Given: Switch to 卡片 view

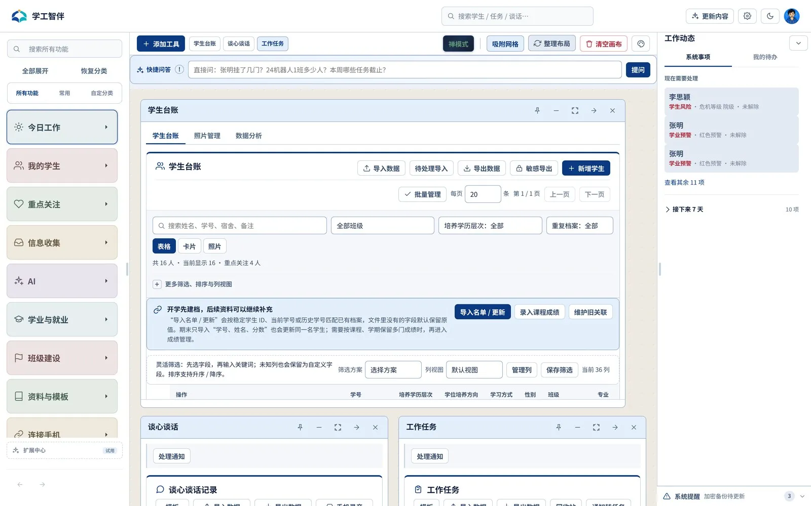Looking at the screenshot, I should (x=190, y=246).
